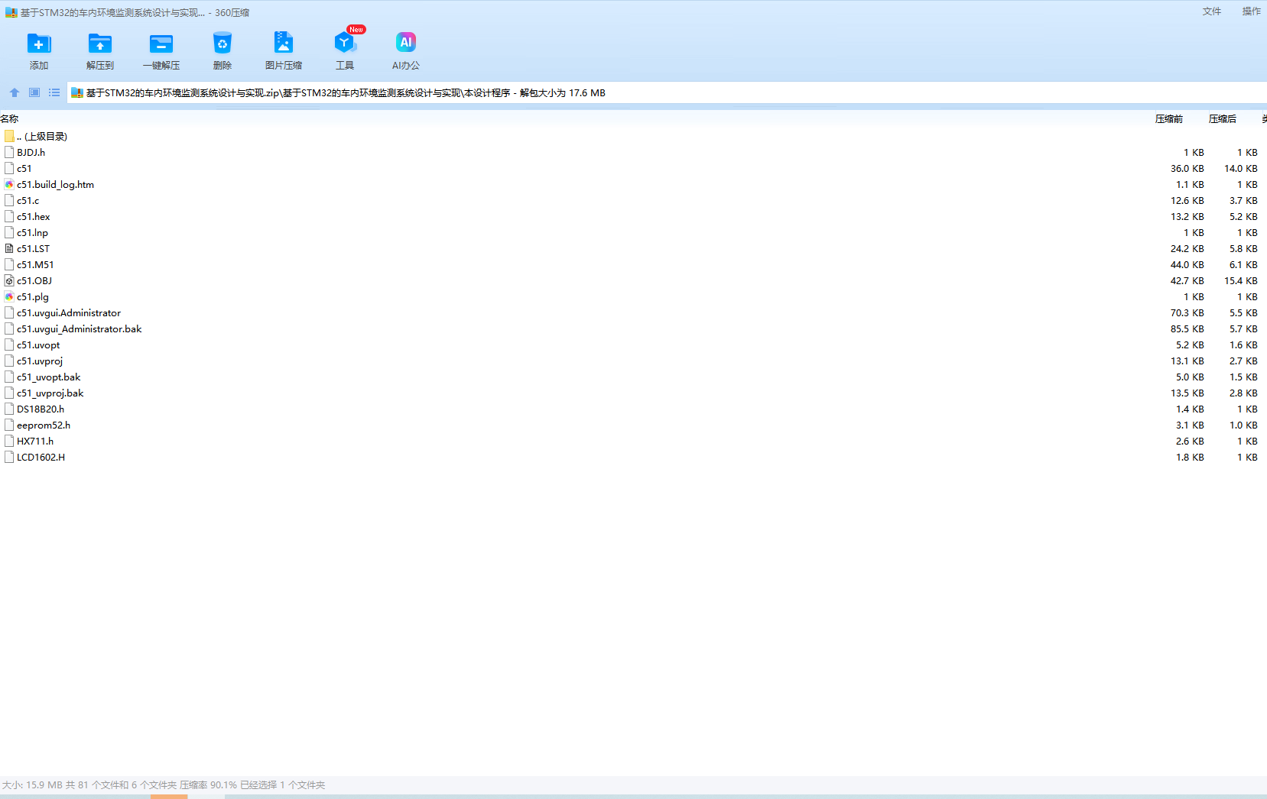The width and height of the screenshot is (1267, 799).
Task: Launch the AI Office (AI办公) feature
Action: point(405,44)
